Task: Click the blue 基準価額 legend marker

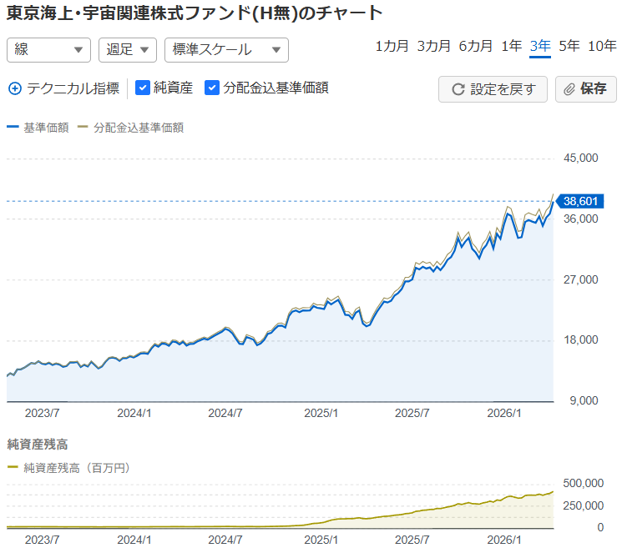Action: point(12,128)
